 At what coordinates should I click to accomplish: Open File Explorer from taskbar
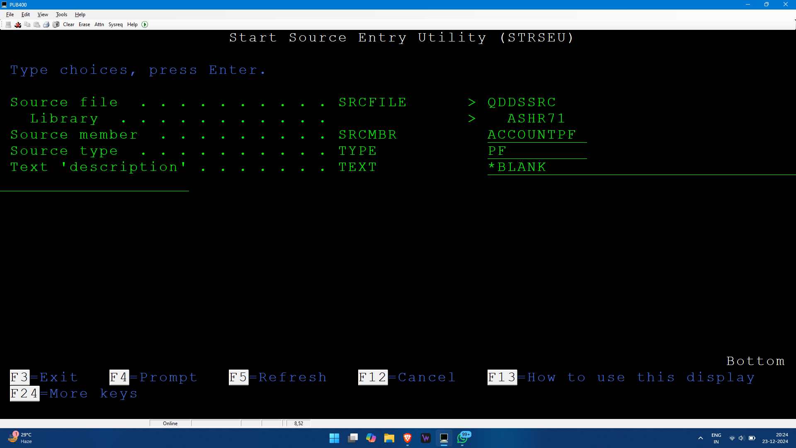(x=389, y=438)
